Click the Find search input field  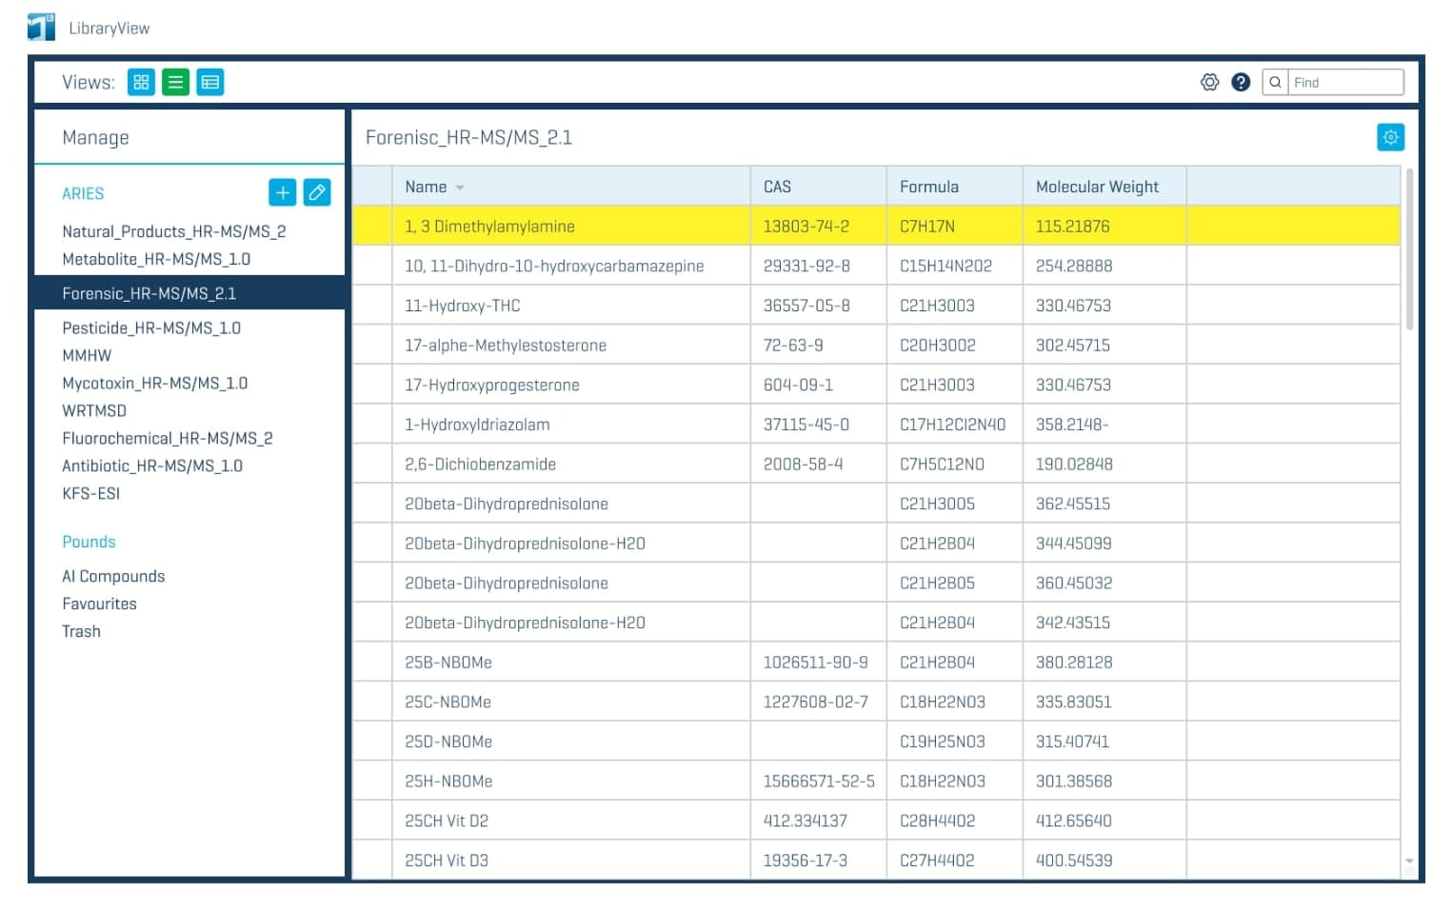pos(1345,82)
